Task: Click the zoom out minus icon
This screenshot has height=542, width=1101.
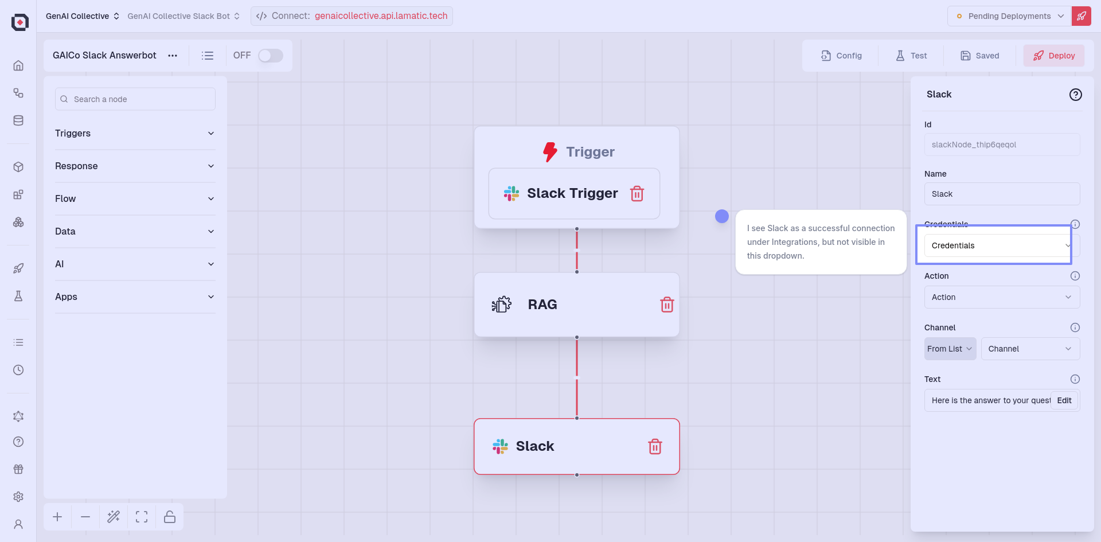Action: click(85, 517)
